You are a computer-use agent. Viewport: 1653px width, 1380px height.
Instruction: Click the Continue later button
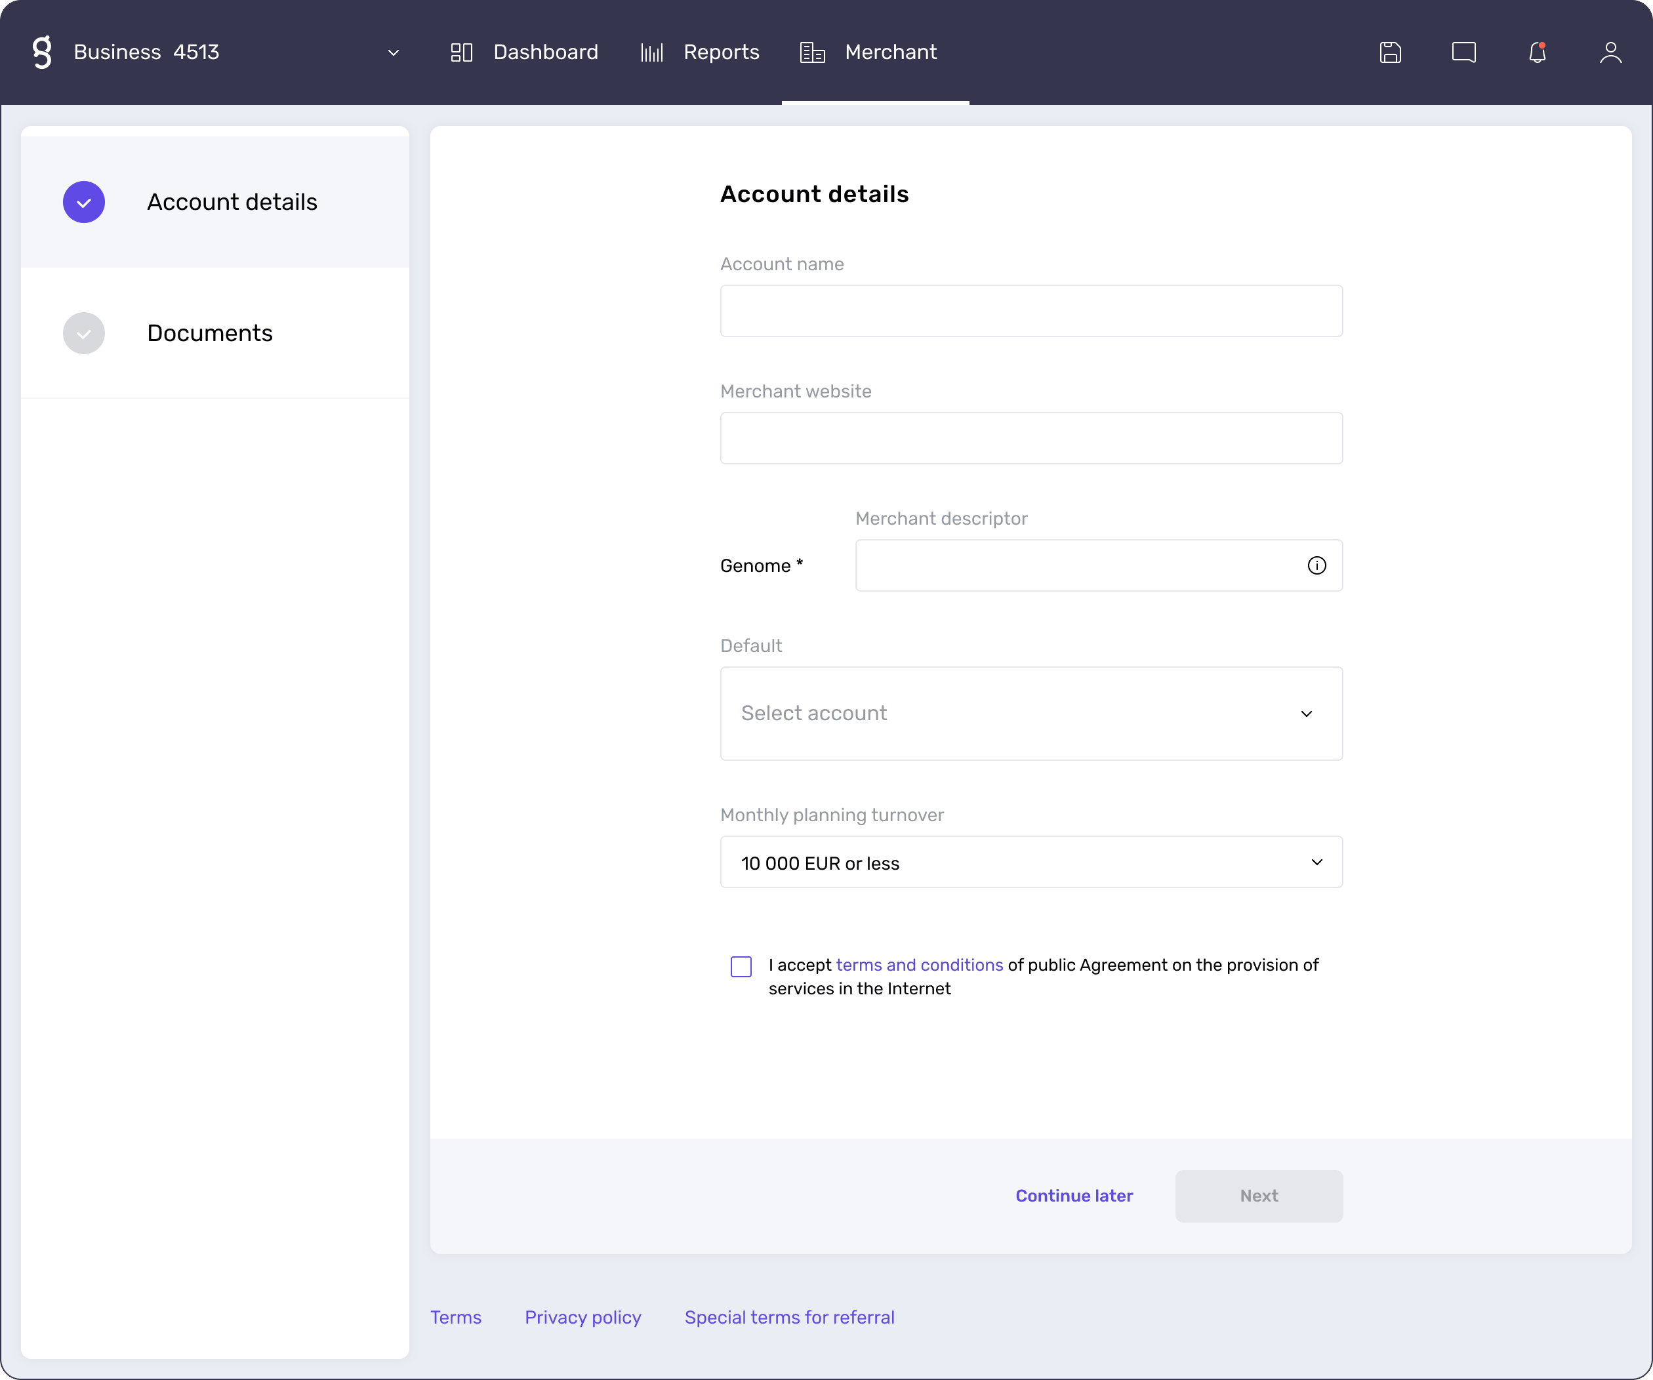point(1075,1196)
